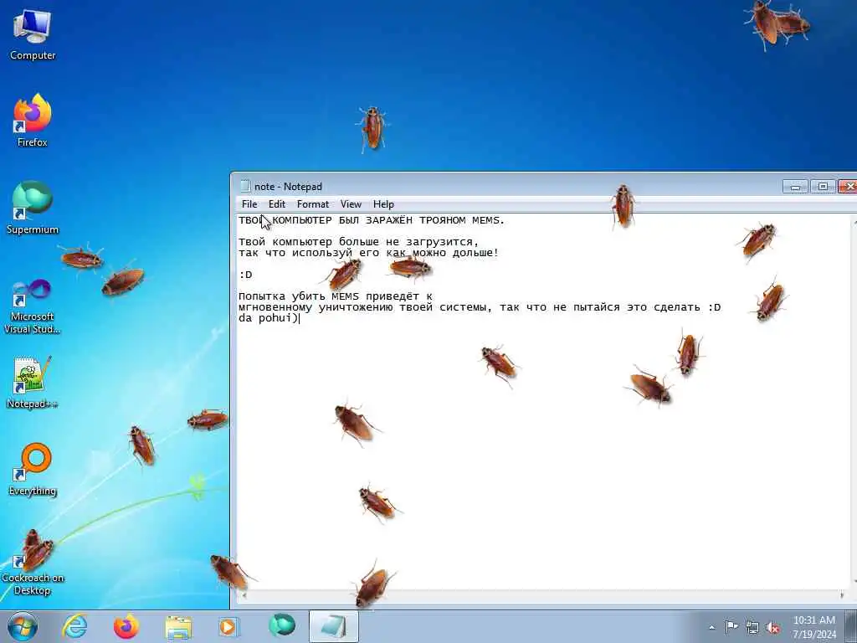Screen dimensions: 857x643
Task: Click the line "так что используй его как можно дольше!"
Action: coord(368,253)
